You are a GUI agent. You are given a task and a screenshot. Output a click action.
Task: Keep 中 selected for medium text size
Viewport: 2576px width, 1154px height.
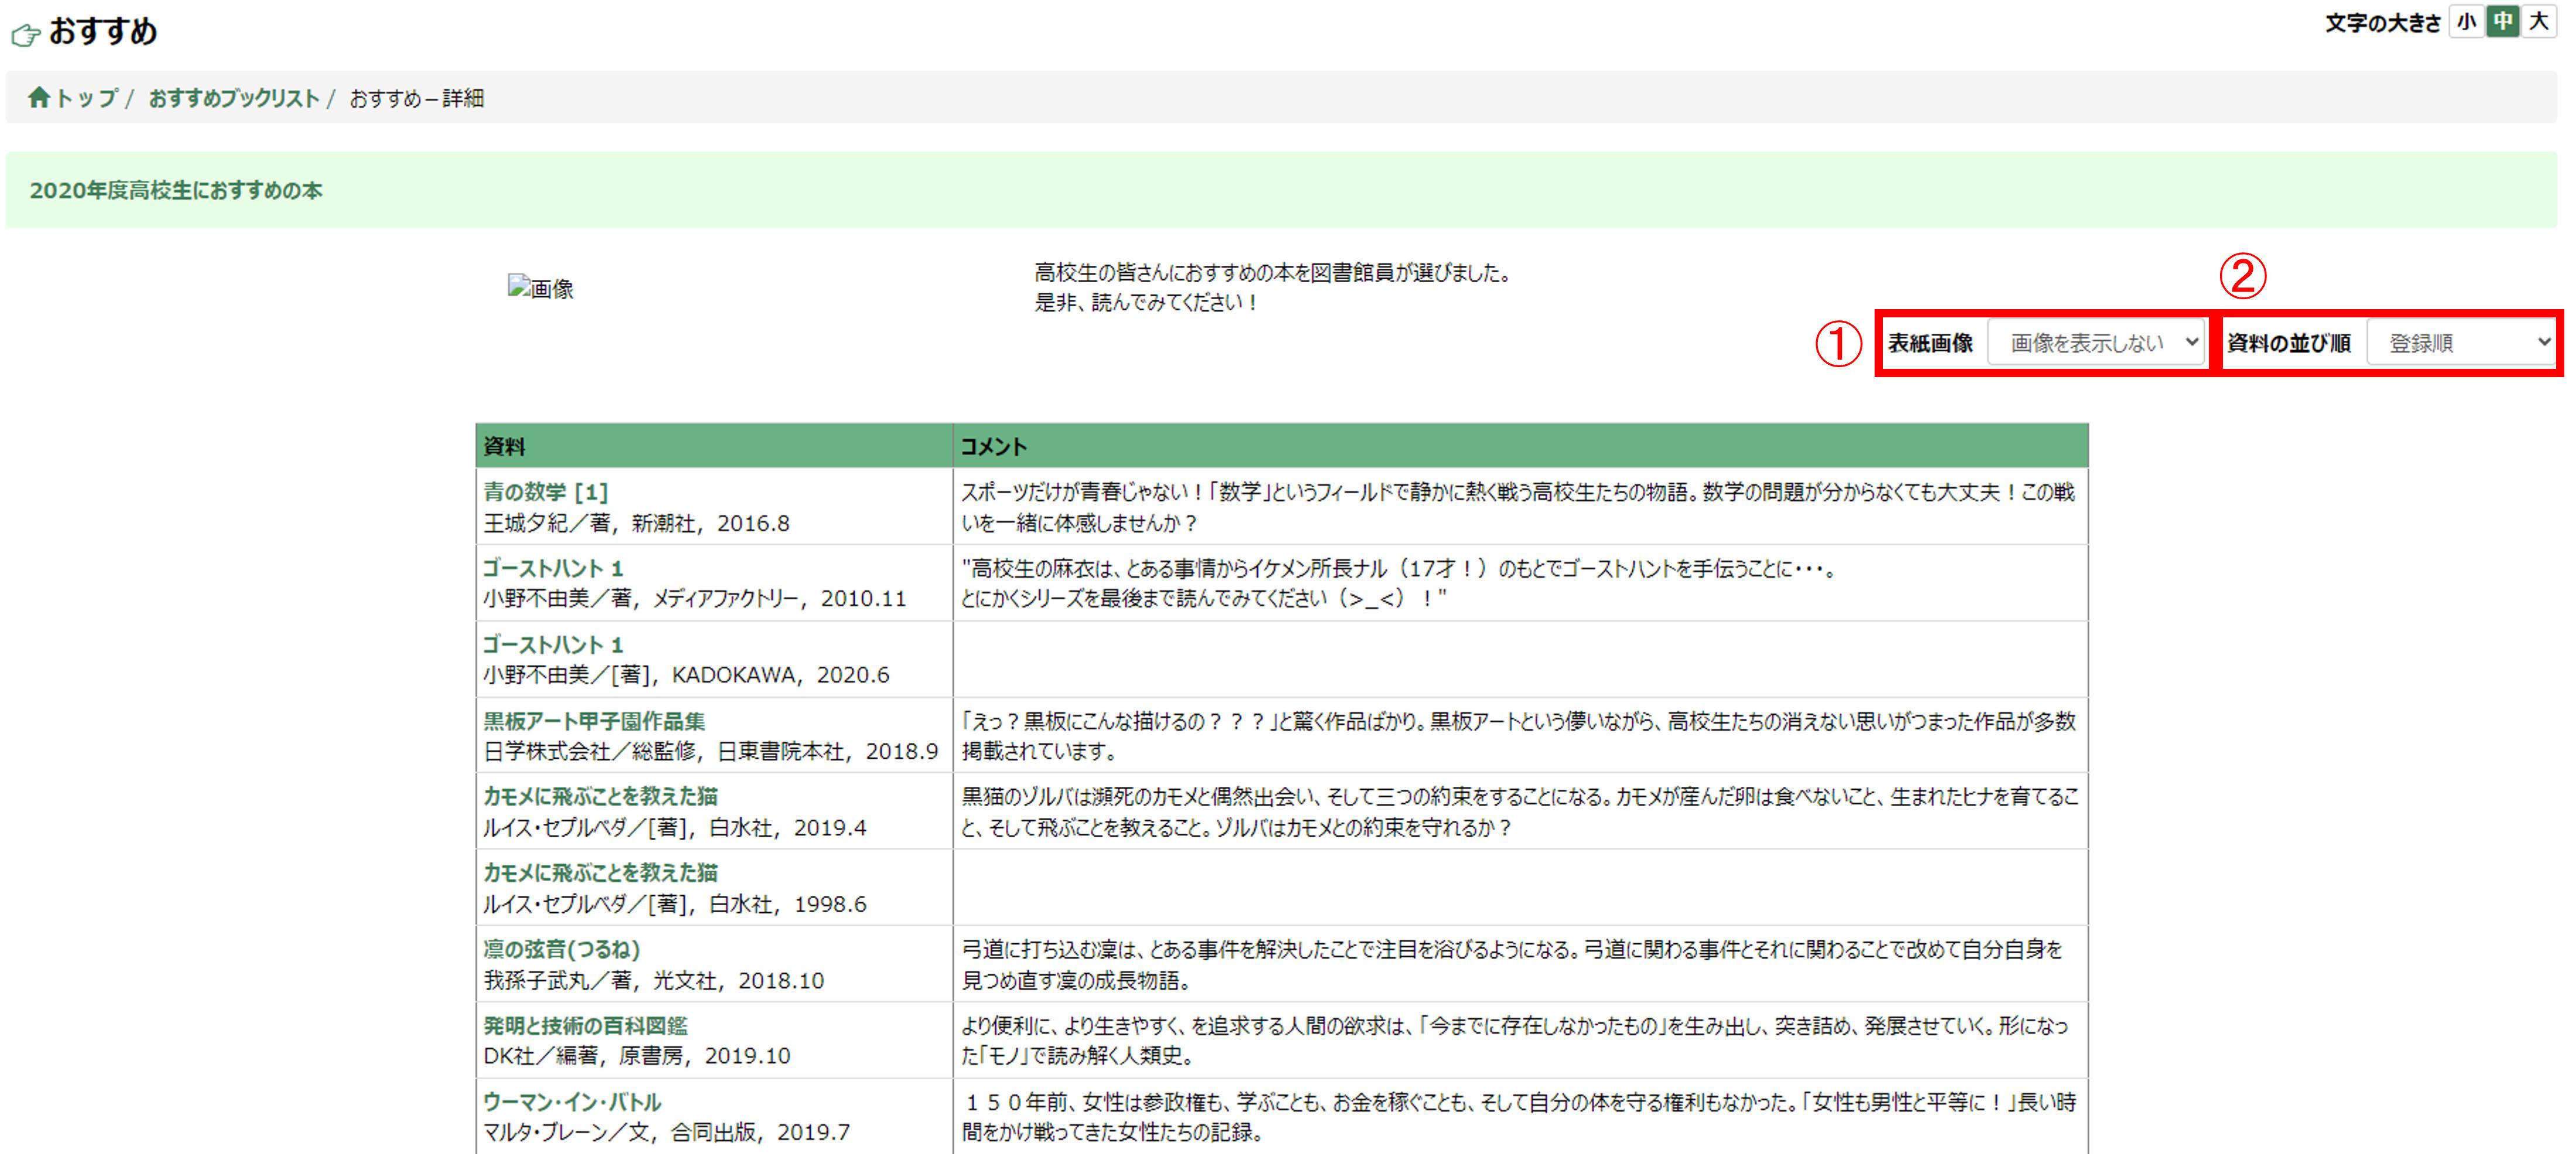(x=2503, y=21)
